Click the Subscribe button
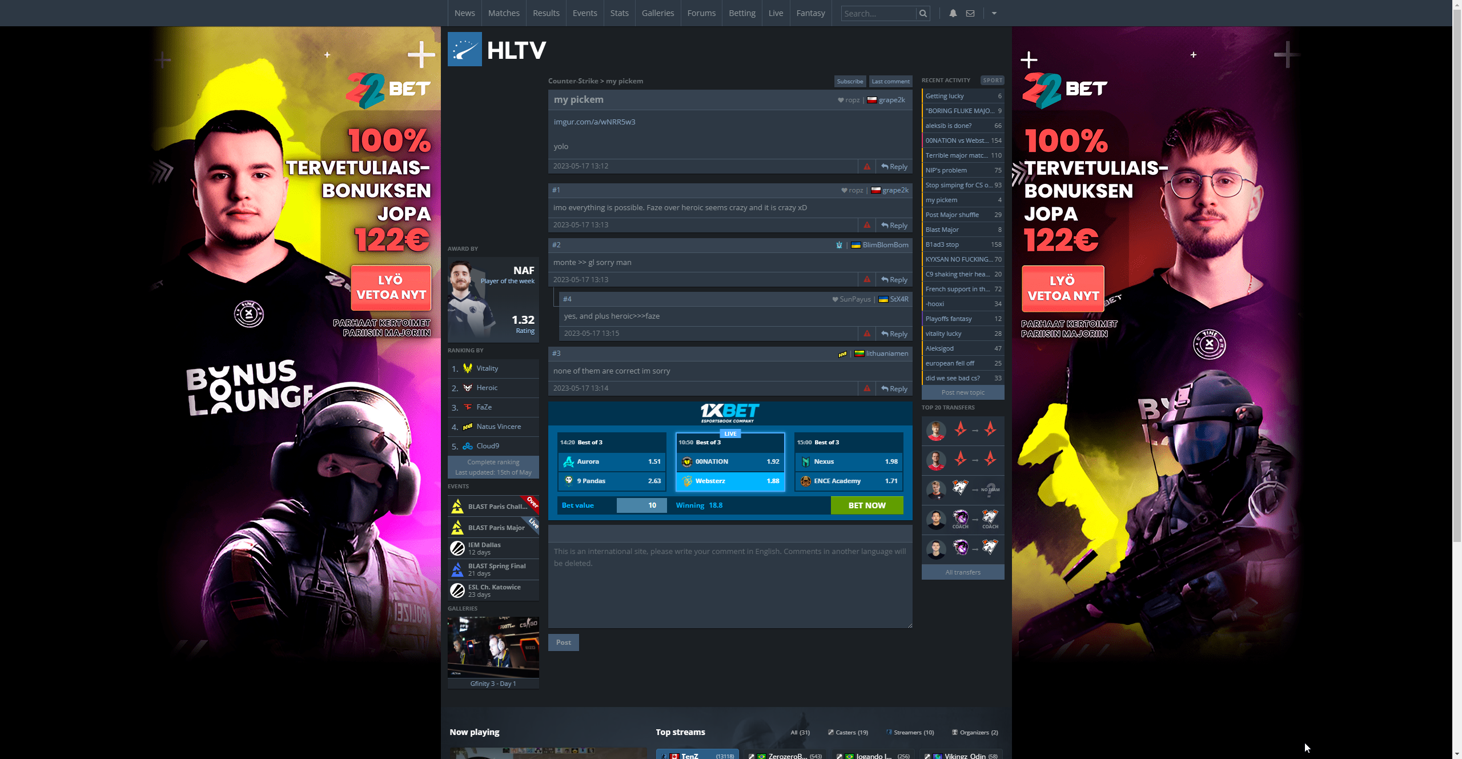The width and height of the screenshot is (1462, 759). click(x=850, y=81)
